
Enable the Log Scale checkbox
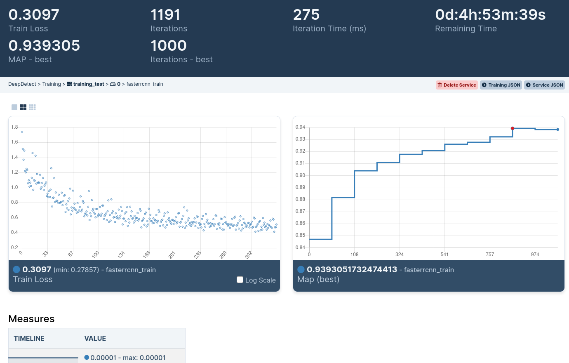click(240, 280)
